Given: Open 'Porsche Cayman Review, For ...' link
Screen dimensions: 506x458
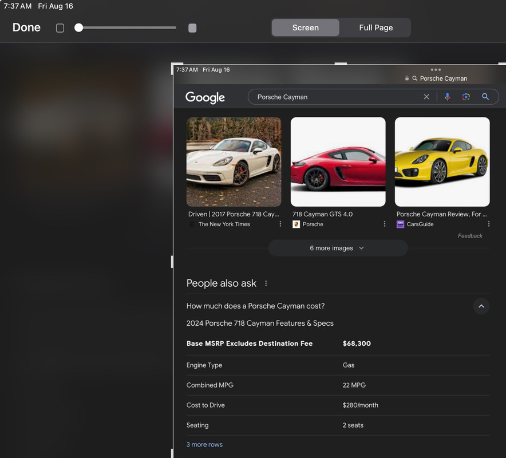Looking at the screenshot, I should 441,214.
